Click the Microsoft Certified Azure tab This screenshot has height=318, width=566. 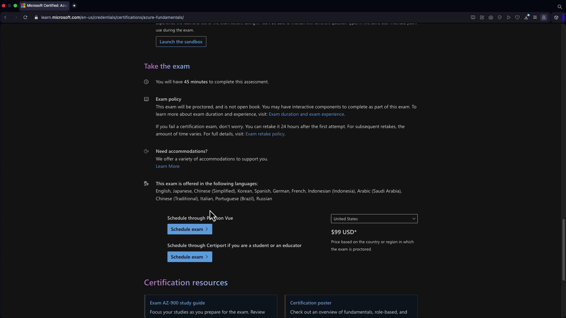point(45,6)
